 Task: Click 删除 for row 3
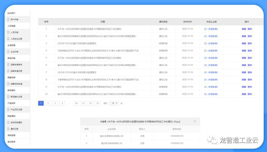(250, 44)
